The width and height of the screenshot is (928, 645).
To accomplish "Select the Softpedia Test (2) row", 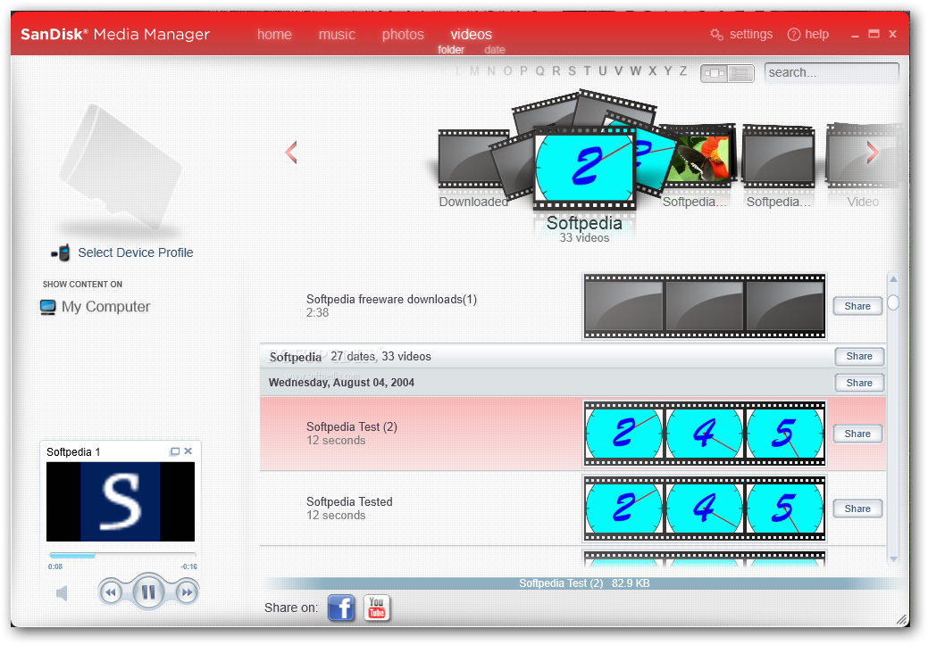I will coord(573,434).
